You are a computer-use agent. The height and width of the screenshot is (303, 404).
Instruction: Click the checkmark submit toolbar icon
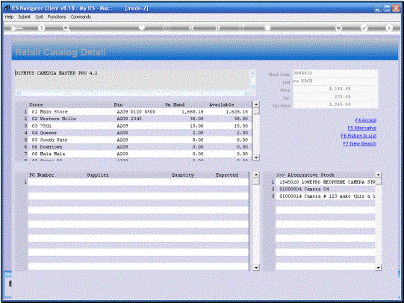364,28
